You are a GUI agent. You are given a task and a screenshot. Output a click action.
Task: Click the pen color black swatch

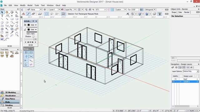tap(29, 30)
